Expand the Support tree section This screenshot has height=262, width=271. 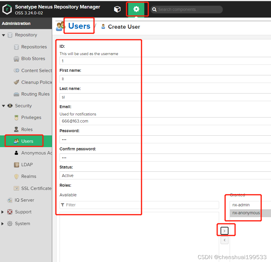click(2, 212)
